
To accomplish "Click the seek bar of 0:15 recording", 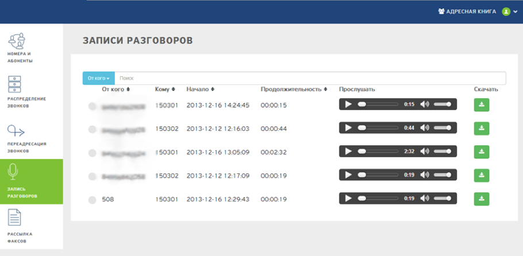I will 378,104.
